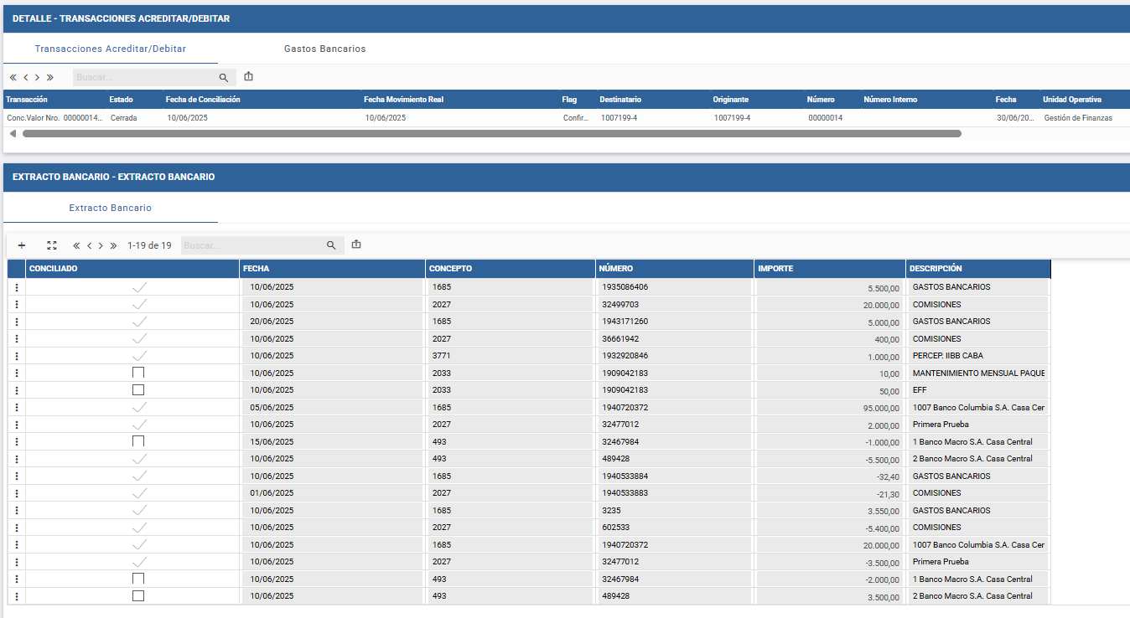The image size is (1130, 618).
Task: Go to last page in Transacciones pager
Action: (50, 77)
